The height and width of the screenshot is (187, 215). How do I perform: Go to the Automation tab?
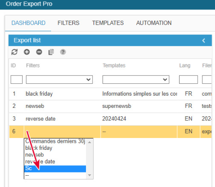pos(154,23)
